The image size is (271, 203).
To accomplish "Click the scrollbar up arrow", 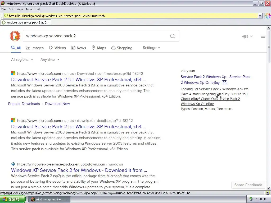I will click(269, 28).
